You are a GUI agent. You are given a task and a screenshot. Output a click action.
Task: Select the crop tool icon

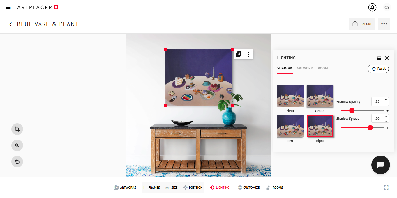(x=17, y=129)
